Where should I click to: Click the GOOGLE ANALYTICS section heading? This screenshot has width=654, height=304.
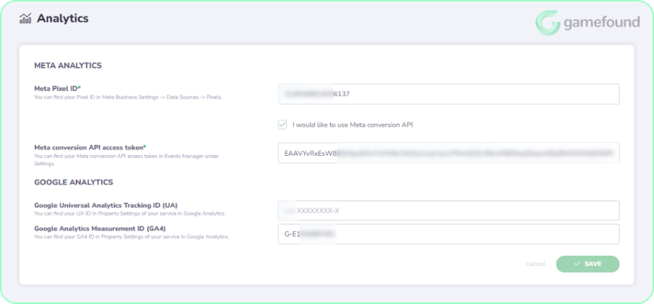[x=74, y=182]
